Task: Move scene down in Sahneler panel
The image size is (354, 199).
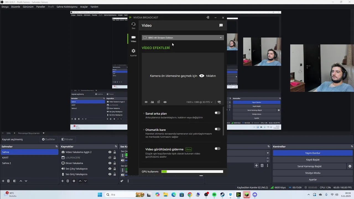Action: tap(26, 181)
